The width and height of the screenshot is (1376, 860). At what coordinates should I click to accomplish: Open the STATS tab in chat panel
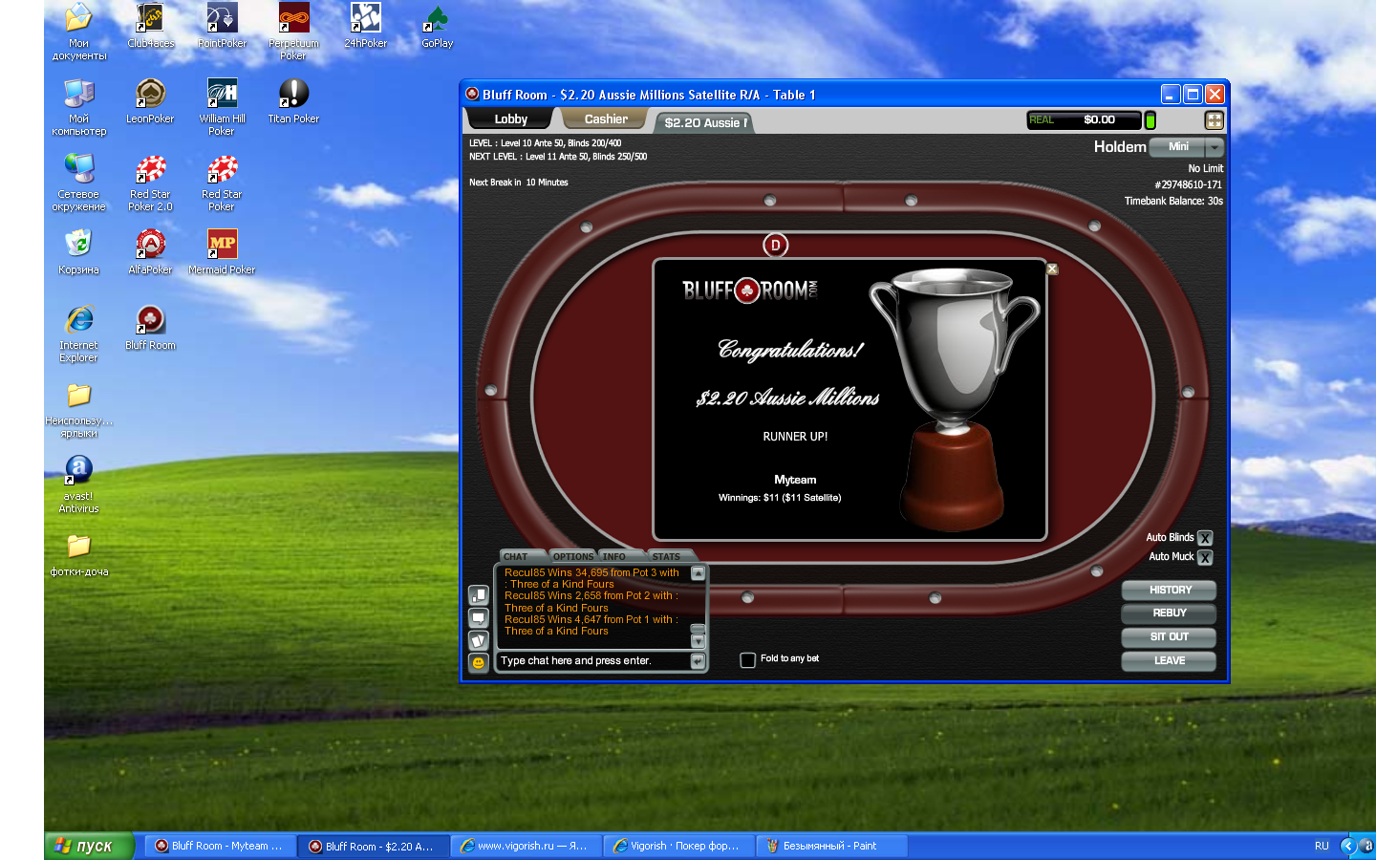667,556
